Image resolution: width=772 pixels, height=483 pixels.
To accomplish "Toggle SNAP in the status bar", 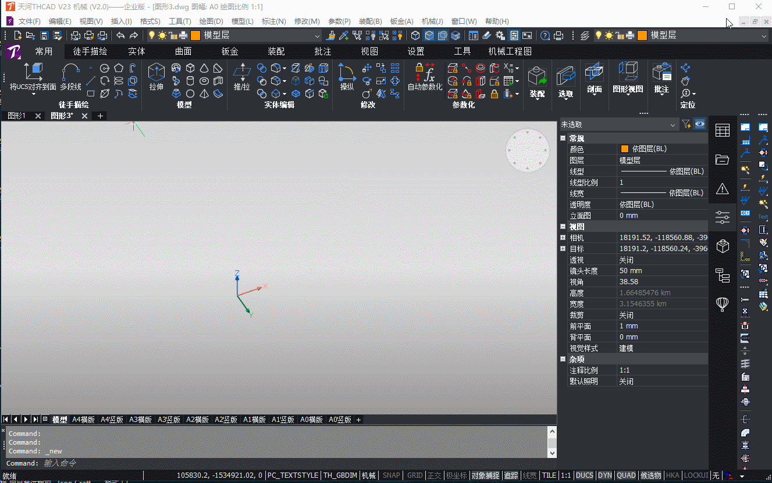I will click(391, 475).
